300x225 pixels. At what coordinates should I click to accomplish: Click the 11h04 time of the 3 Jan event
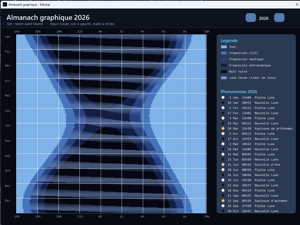pos(246,98)
